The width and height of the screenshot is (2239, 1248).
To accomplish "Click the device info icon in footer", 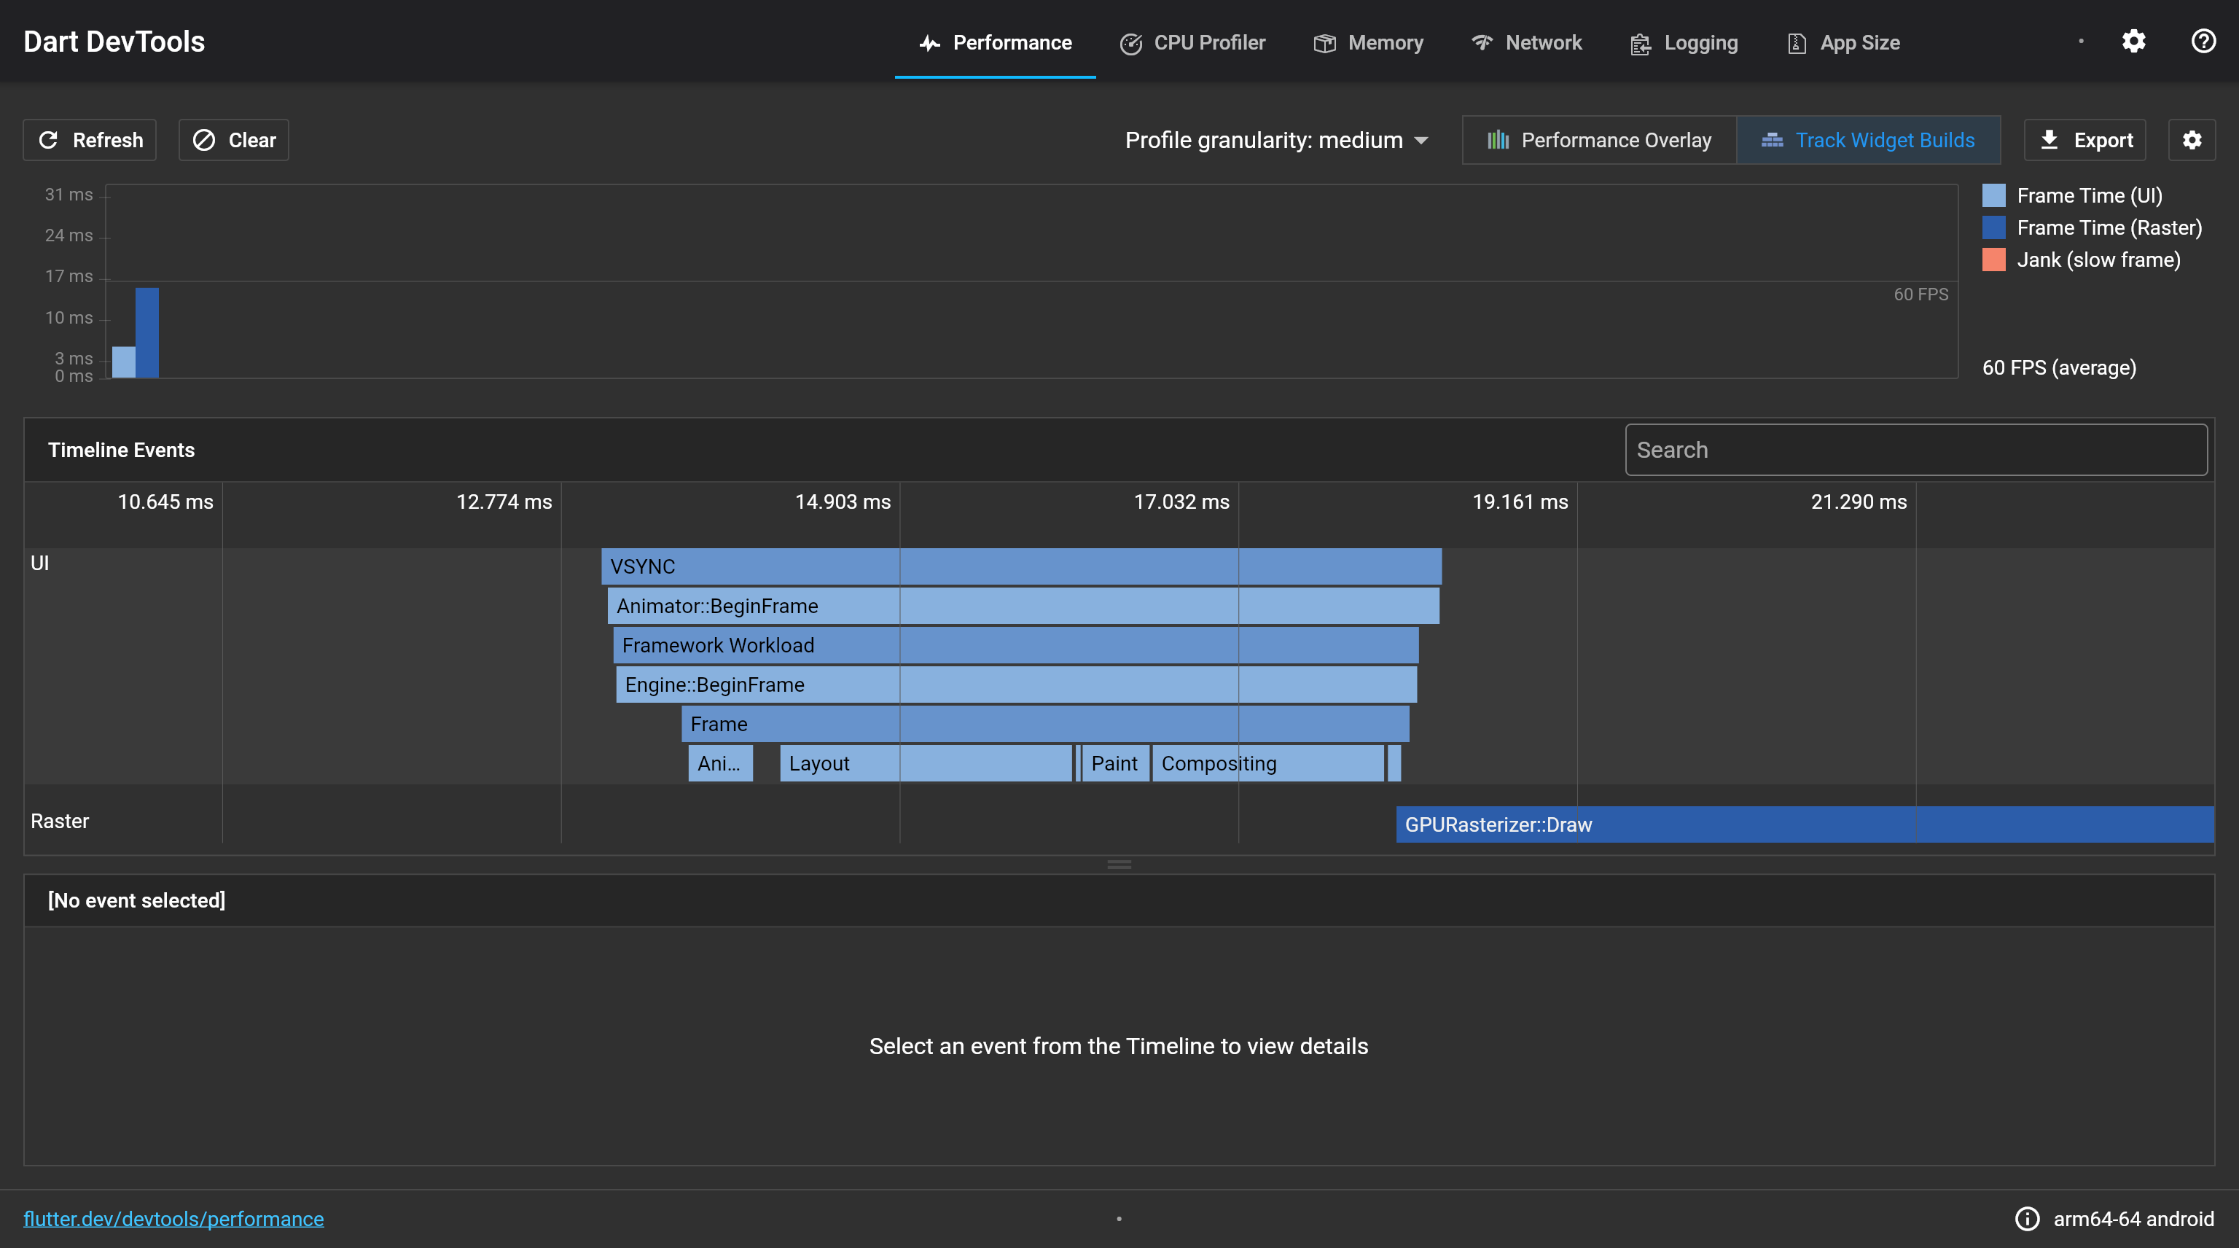I will point(2027,1218).
